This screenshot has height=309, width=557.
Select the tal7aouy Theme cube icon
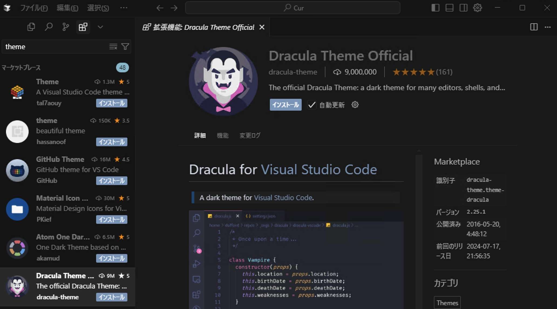(x=17, y=92)
